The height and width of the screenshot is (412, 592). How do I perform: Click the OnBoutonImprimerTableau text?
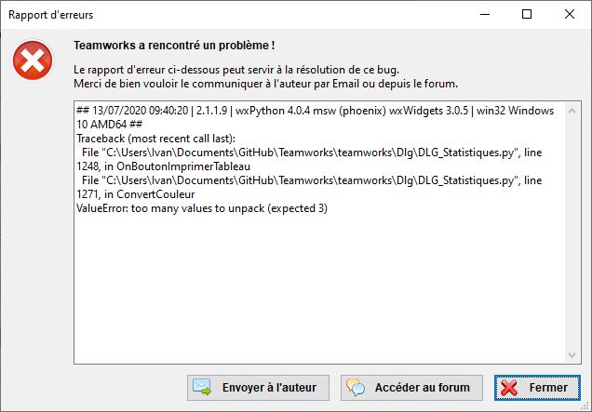tap(183, 166)
